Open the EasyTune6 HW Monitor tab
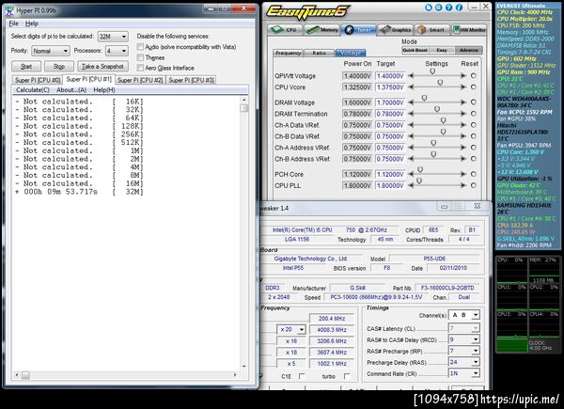The height and width of the screenshot is (409, 564). (x=469, y=30)
